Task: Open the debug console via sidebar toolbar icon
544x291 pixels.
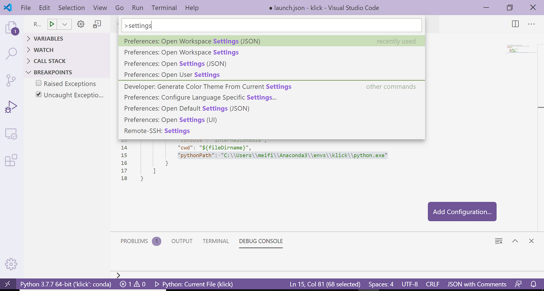Action: (x=97, y=24)
